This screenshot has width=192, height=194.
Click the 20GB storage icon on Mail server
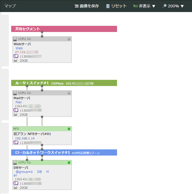16,114
